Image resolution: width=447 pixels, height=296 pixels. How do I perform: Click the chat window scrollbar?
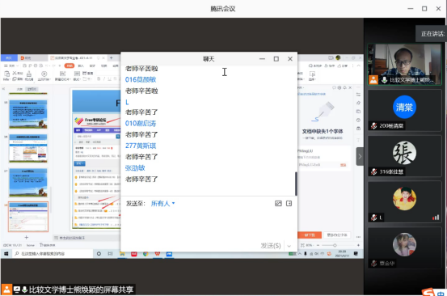[x=296, y=184]
